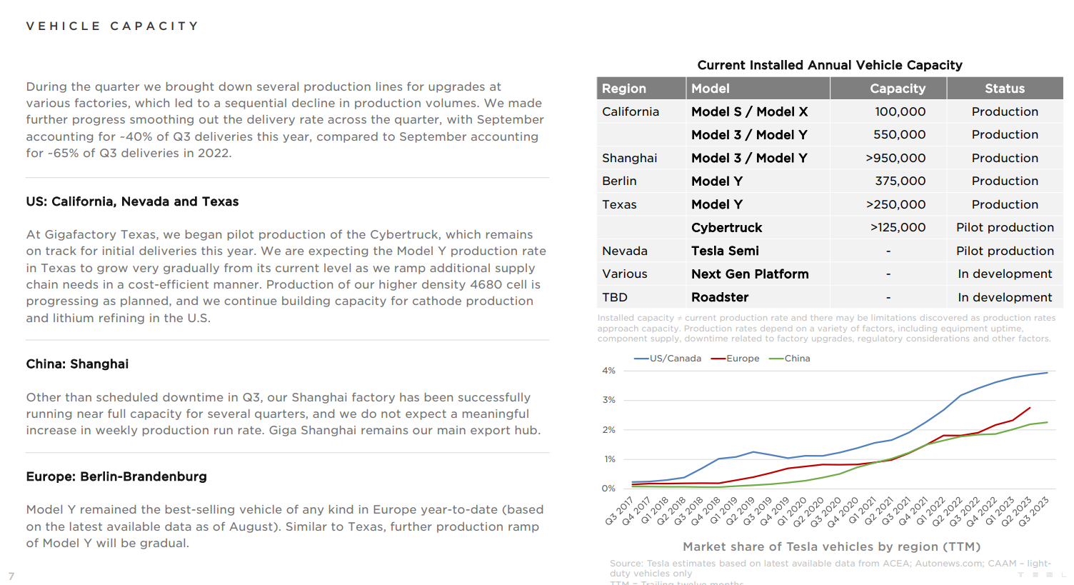Click "In development" status in Next Gen Platform row
The width and height of the screenshot is (1074, 585).
[1005, 274]
